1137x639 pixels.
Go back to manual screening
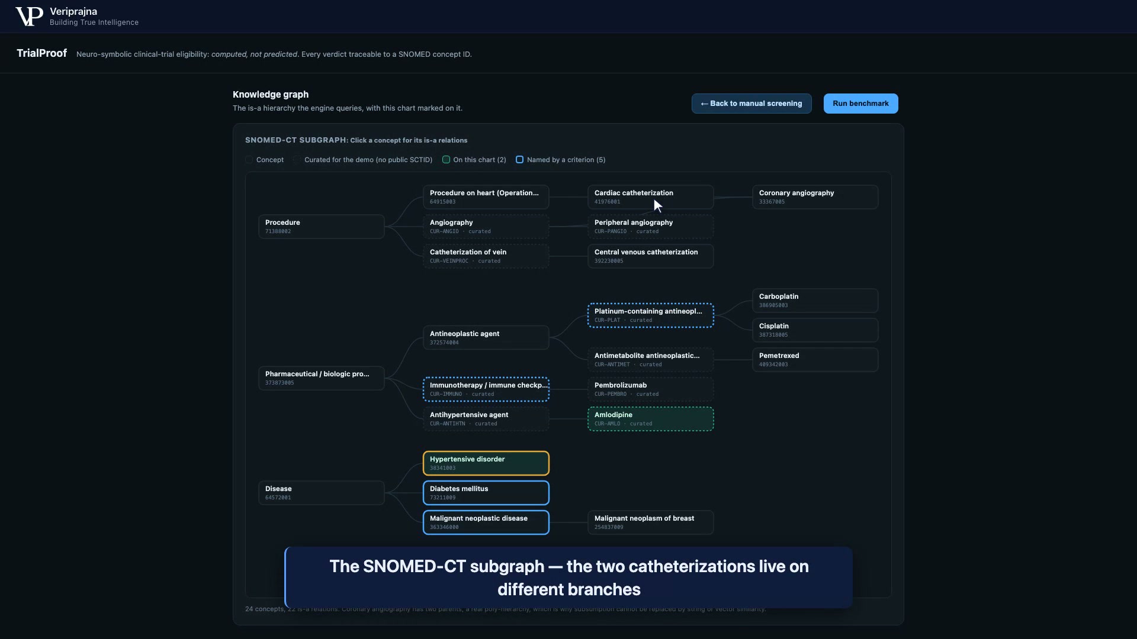click(x=751, y=104)
